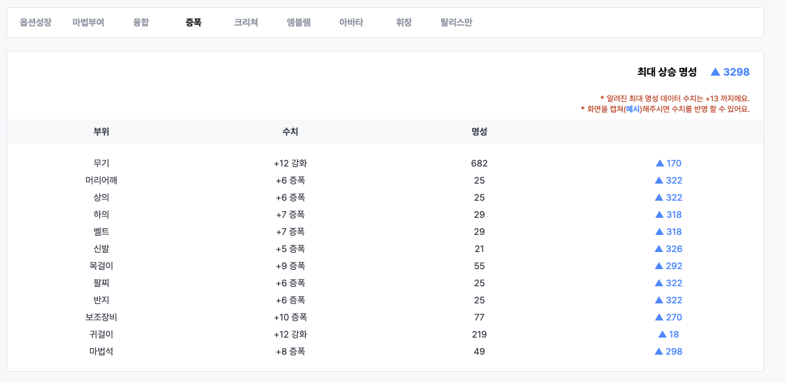Click the up-arrow icon in the 목걸이 row
This screenshot has height=383, width=785.
pyautogui.click(x=659, y=266)
